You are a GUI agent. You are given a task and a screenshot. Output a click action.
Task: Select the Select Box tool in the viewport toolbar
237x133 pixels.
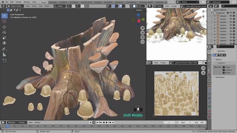pyautogui.click(x=4, y=16)
